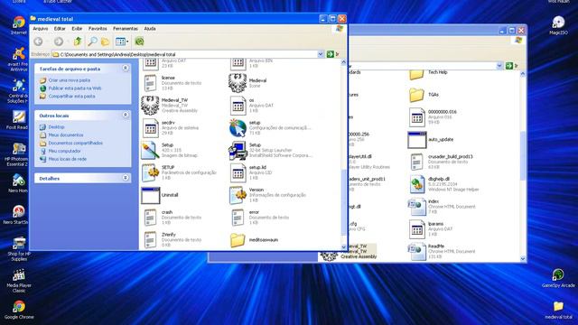Select the crash text document
Viewport: 578px width, 325px height.
172,218
